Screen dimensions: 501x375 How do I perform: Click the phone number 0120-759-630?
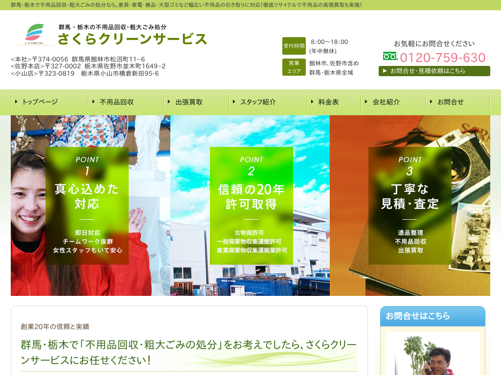[x=442, y=58]
